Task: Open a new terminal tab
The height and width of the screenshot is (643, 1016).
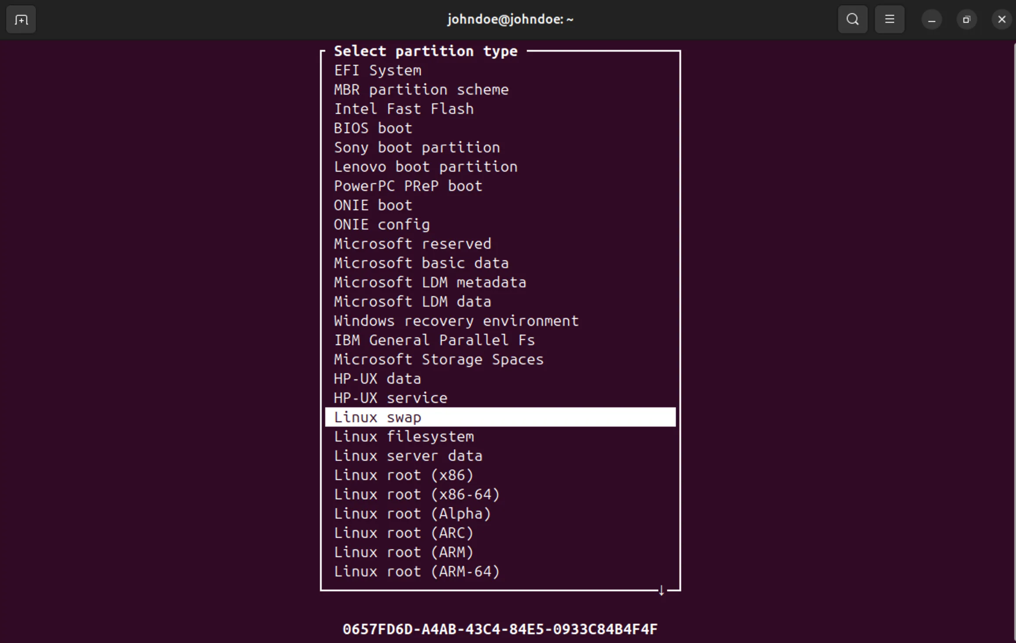Action: (x=21, y=20)
